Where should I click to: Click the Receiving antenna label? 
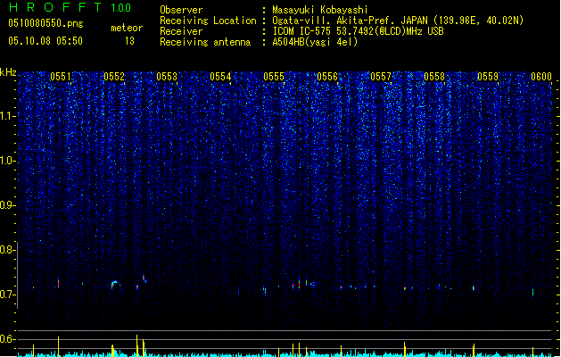click(205, 42)
